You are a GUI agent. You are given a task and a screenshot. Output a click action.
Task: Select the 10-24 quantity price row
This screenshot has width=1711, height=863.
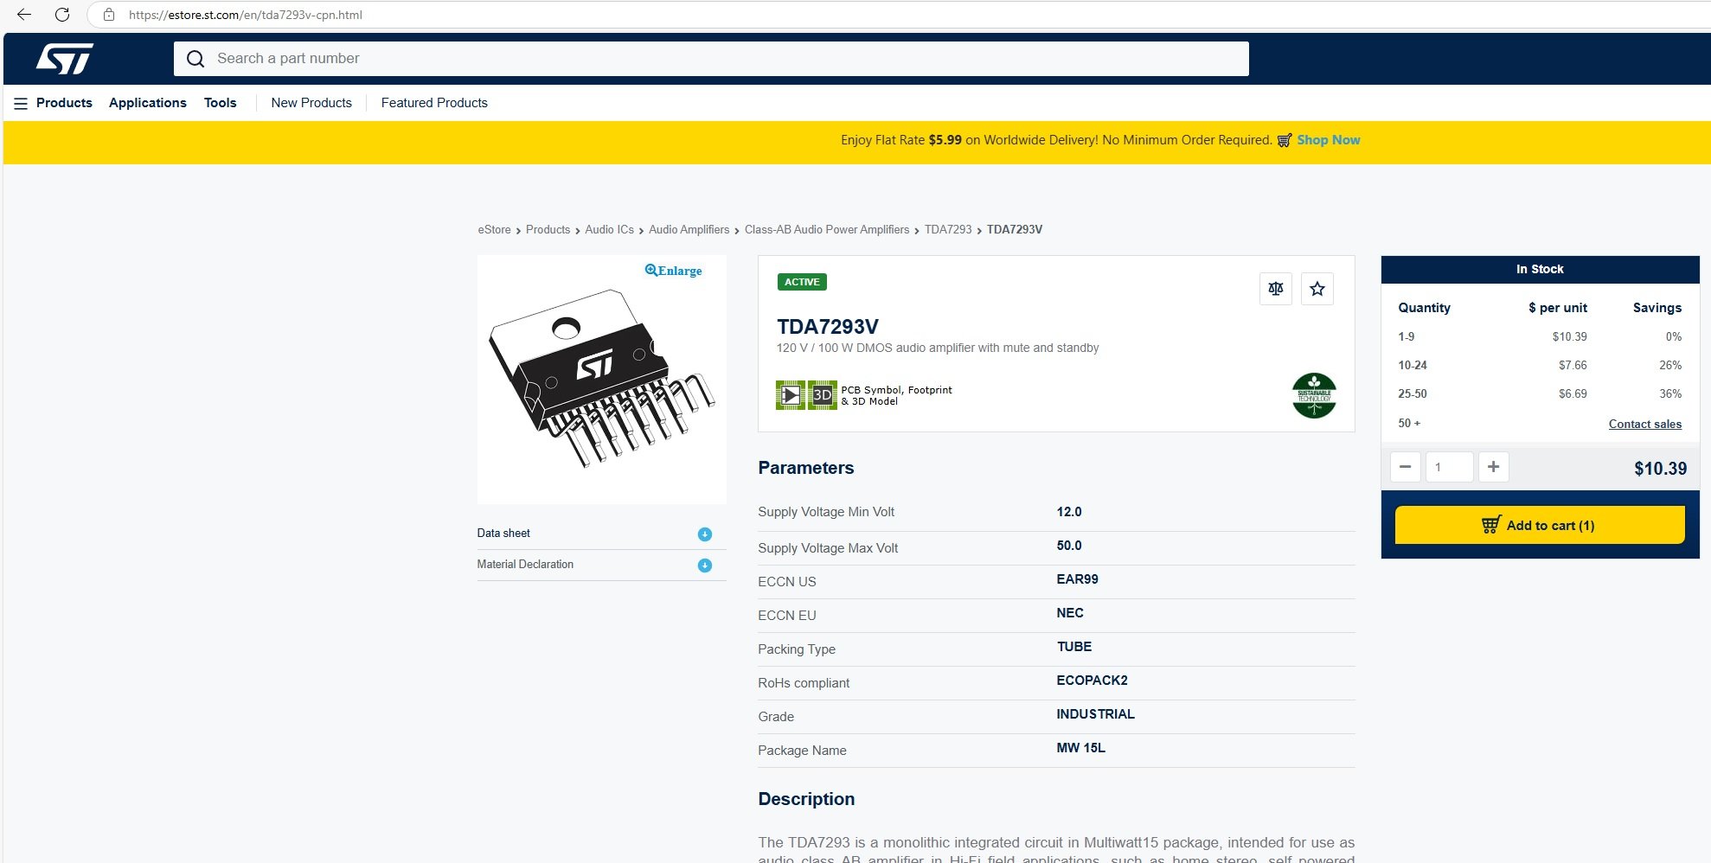click(x=1540, y=365)
